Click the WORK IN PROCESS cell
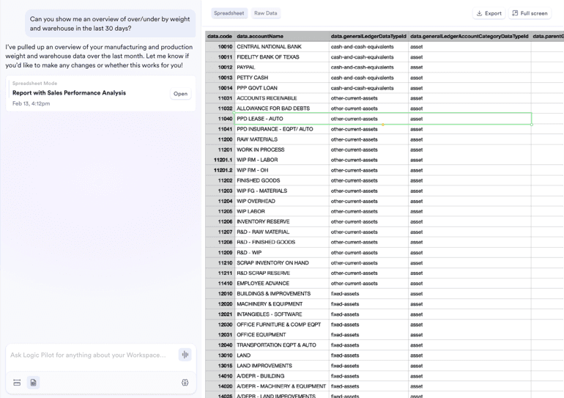Viewport: 564px width, 398px height. click(282, 150)
